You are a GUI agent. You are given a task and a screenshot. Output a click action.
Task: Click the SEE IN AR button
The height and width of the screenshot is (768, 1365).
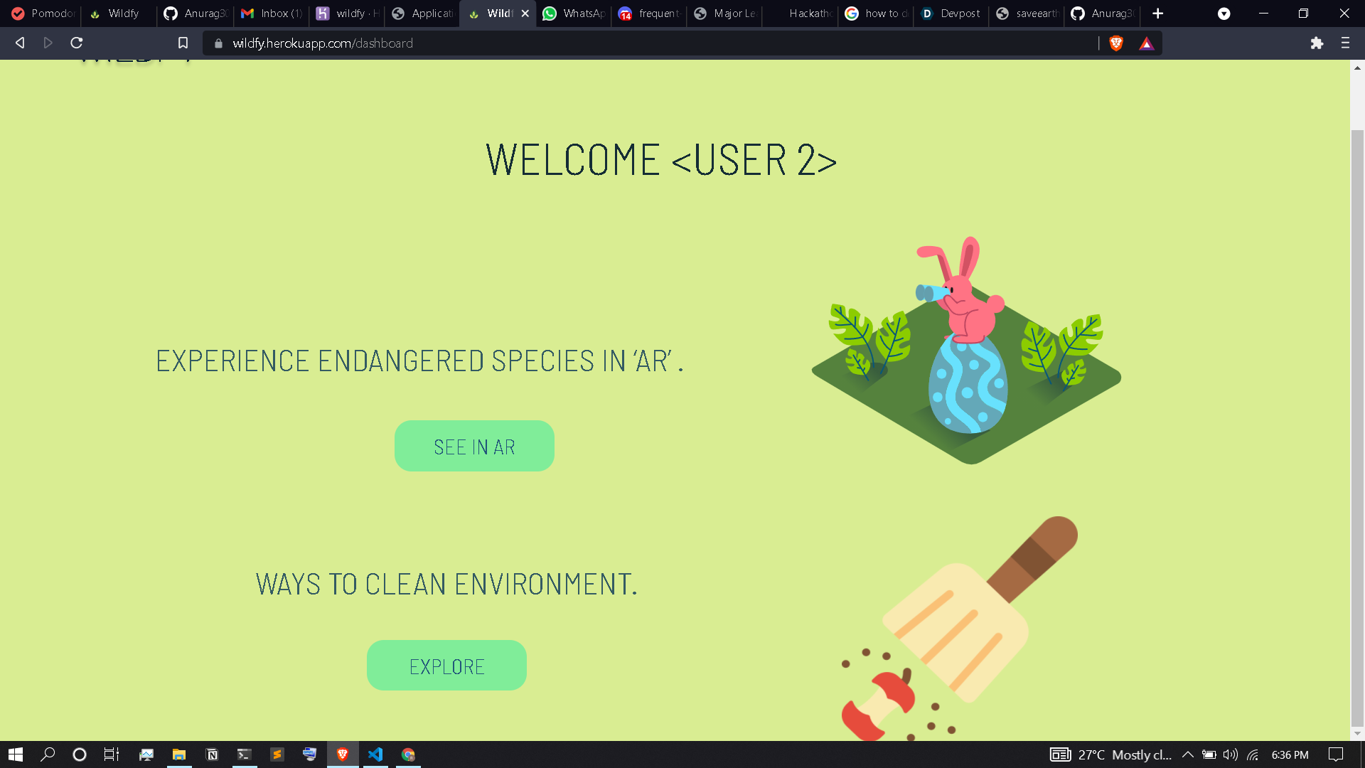pyautogui.click(x=474, y=446)
